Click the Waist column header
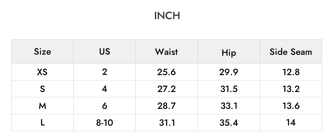 pyautogui.click(x=166, y=51)
